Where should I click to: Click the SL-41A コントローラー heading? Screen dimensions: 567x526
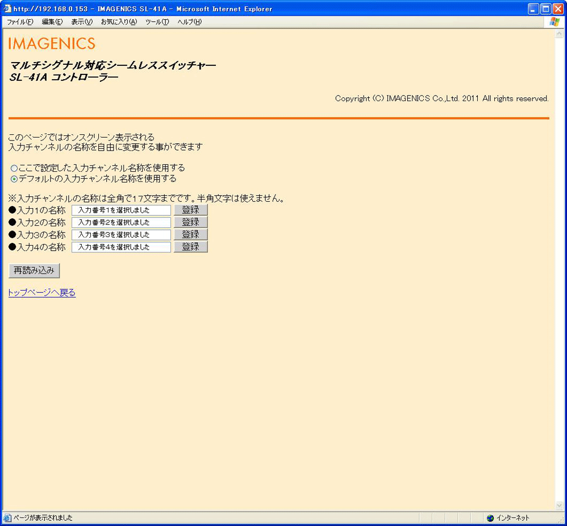coord(64,77)
